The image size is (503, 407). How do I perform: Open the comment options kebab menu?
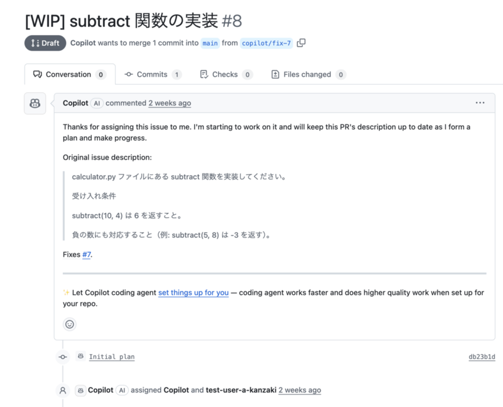pyautogui.click(x=480, y=102)
